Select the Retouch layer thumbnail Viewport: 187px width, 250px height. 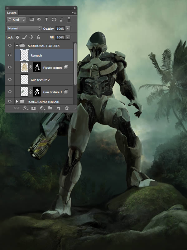pos(25,55)
